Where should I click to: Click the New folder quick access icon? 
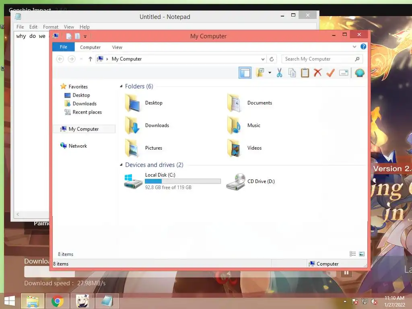pos(77,36)
